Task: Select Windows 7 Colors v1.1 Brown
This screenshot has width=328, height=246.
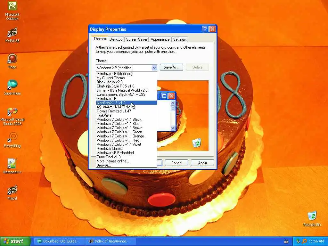Action: 126,128
